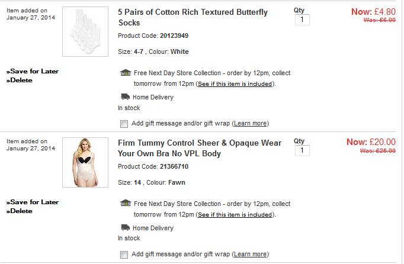Open 'Learn more' gift wrap link for body
The width and height of the screenshot is (404, 264).
tap(250, 255)
